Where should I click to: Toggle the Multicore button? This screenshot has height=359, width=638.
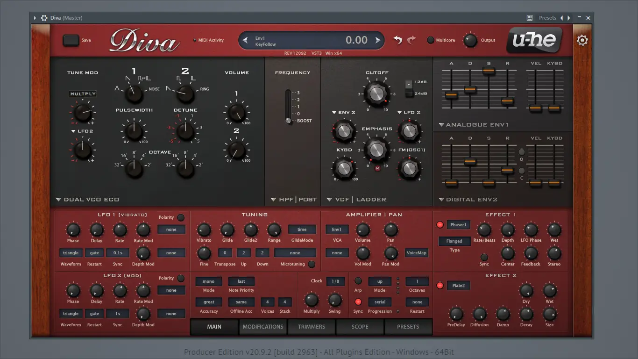coord(431,40)
